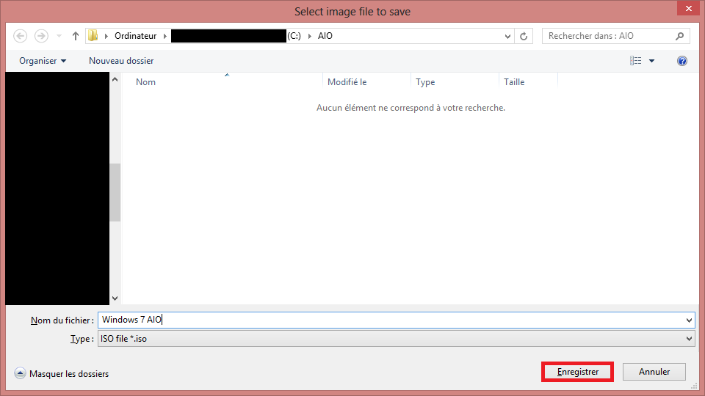Sort by the Modifié le column
Image resolution: width=705 pixels, height=396 pixels.
point(347,82)
